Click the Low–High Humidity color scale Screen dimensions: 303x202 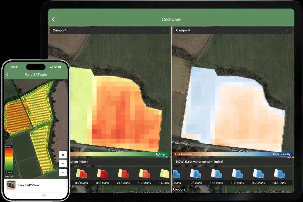[x=232, y=154]
